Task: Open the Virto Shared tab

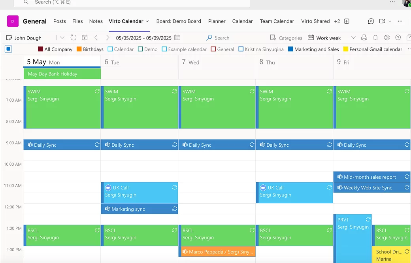Action: tap(315, 21)
